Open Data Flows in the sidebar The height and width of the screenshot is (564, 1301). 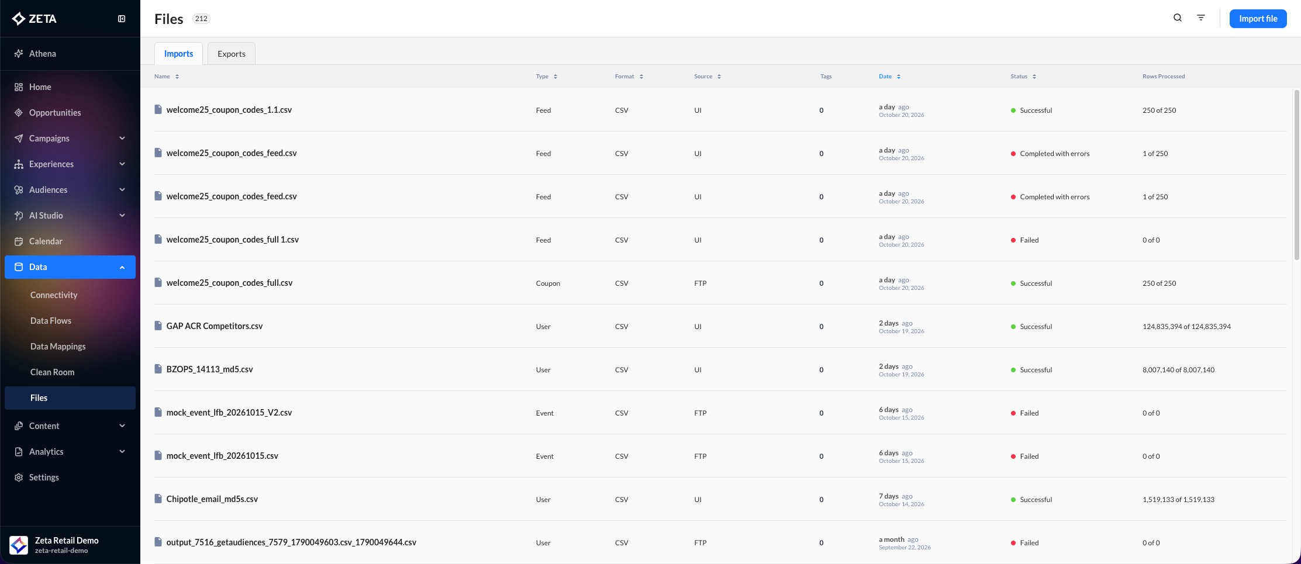pyautogui.click(x=51, y=321)
